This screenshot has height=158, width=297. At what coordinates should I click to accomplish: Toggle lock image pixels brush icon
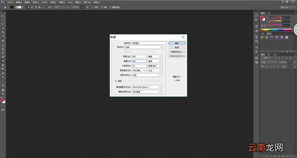pyautogui.click(x=271, y=67)
